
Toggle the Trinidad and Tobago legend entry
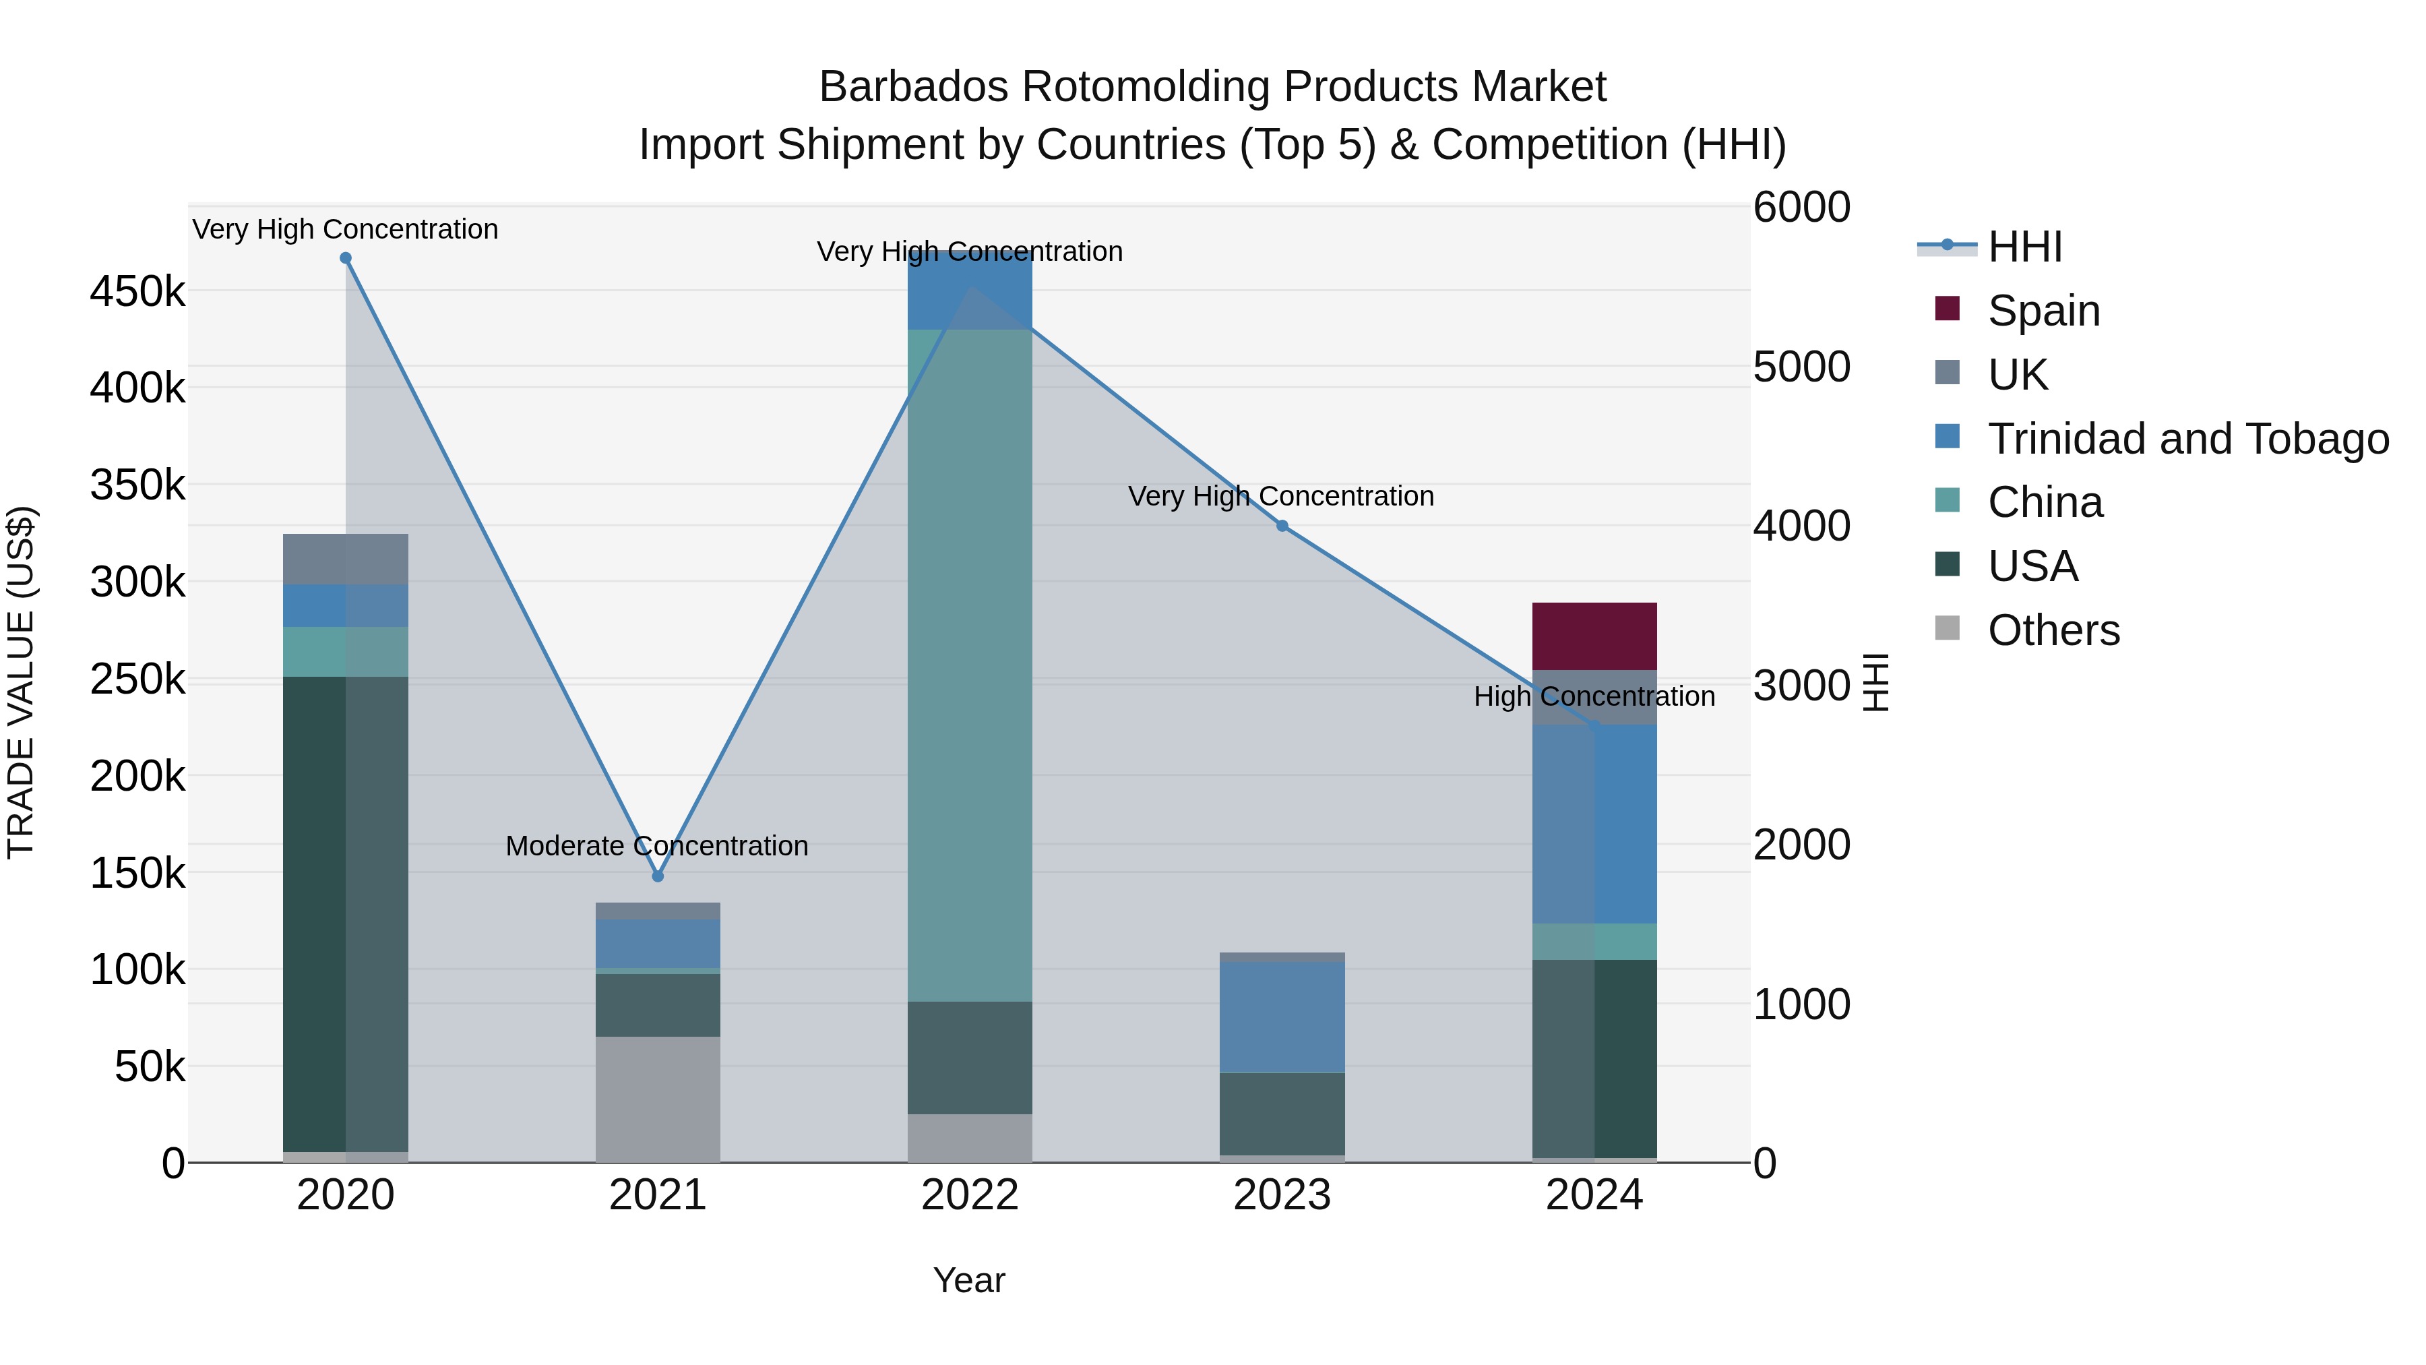point(2161,438)
